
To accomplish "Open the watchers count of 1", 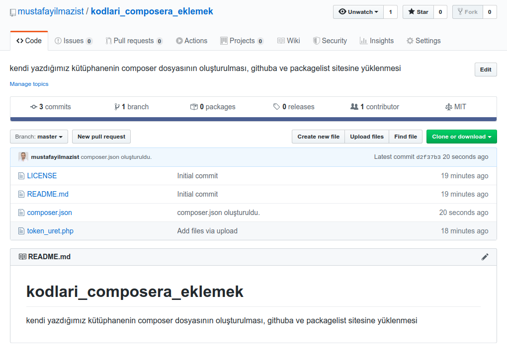I will (391, 12).
